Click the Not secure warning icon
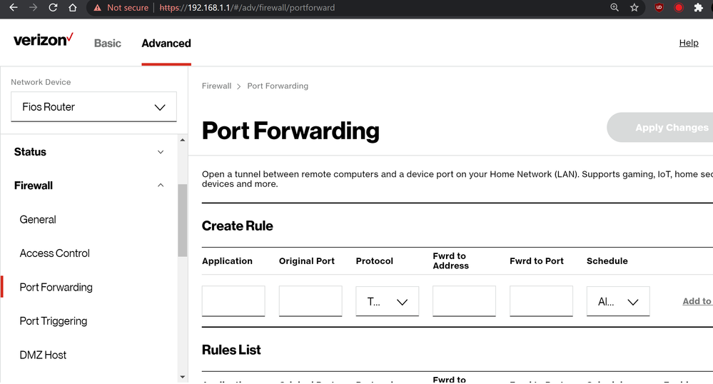The image size is (713, 384). click(x=98, y=8)
